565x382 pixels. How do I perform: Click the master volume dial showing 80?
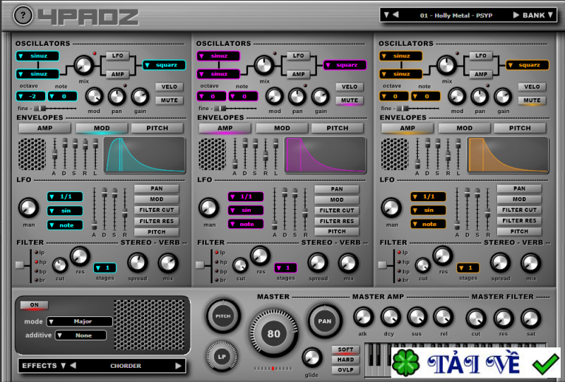pos(274,333)
